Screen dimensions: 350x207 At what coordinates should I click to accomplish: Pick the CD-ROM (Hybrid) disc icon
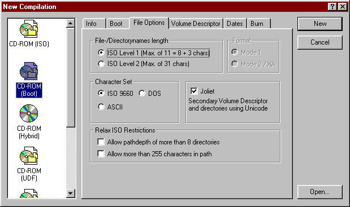29,113
